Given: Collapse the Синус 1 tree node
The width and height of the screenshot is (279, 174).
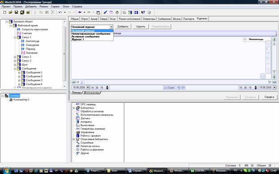Looking at the screenshot, I should (15, 37).
